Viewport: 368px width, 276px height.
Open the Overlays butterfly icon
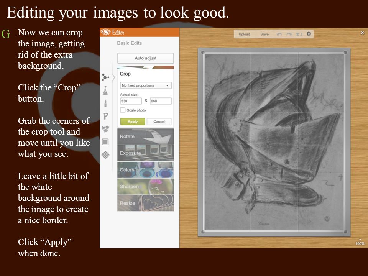pos(105,129)
